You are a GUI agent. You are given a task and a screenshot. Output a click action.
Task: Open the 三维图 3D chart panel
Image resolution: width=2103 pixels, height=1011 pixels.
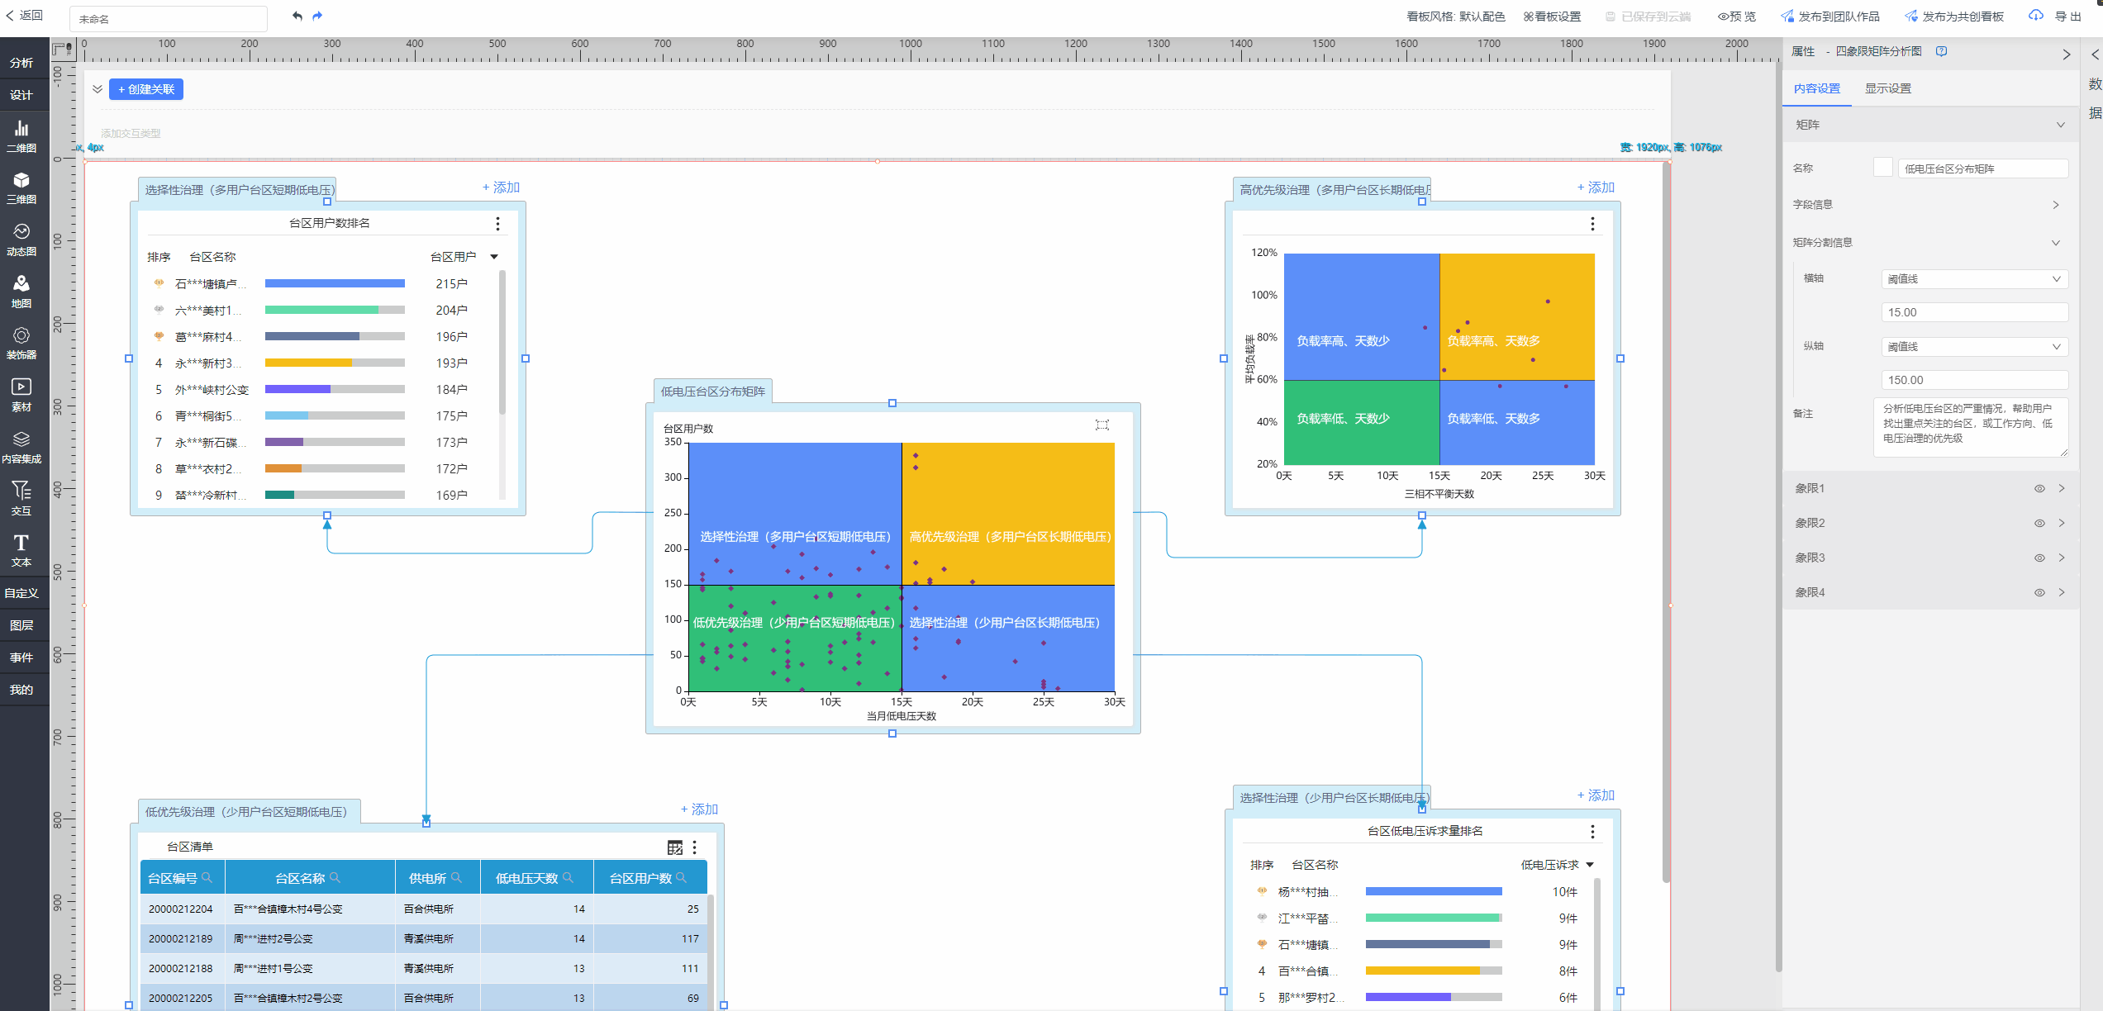[x=21, y=187]
